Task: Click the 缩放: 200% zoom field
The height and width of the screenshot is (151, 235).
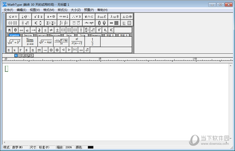Action: point(64,147)
